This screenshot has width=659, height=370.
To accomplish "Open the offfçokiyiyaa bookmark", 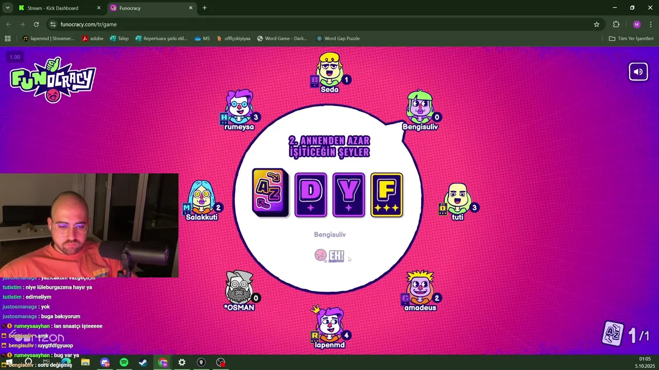I will (x=233, y=39).
